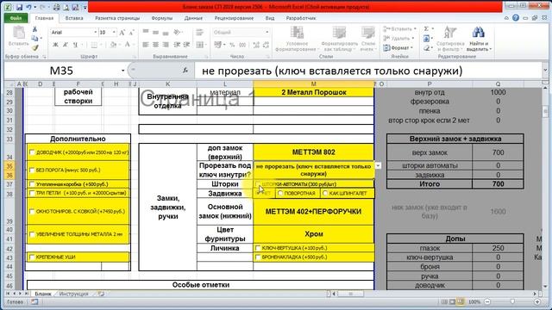Check ДОВОДЧИК (+2000руб) option
The height and width of the screenshot is (310, 552).
32,152
